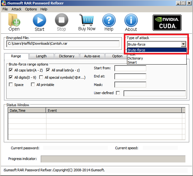193x176 pixels.
Task: Switch to the Dictionary tab
Action: (67, 56)
